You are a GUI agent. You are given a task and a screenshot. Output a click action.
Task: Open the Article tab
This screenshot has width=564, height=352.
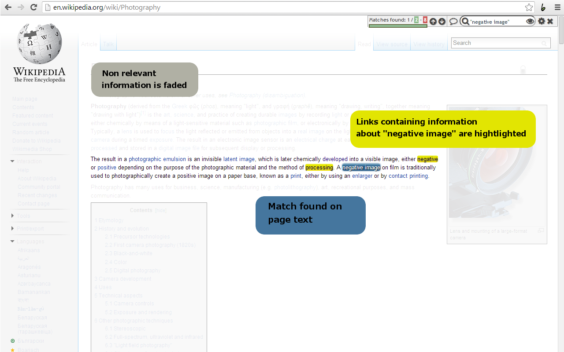pos(89,44)
